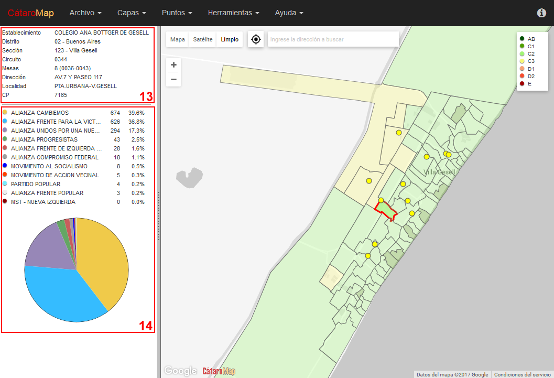Select ALIANZA FRENTE DE IZQUIERDA row
The width and height of the screenshot is (554, 378).
74,148
